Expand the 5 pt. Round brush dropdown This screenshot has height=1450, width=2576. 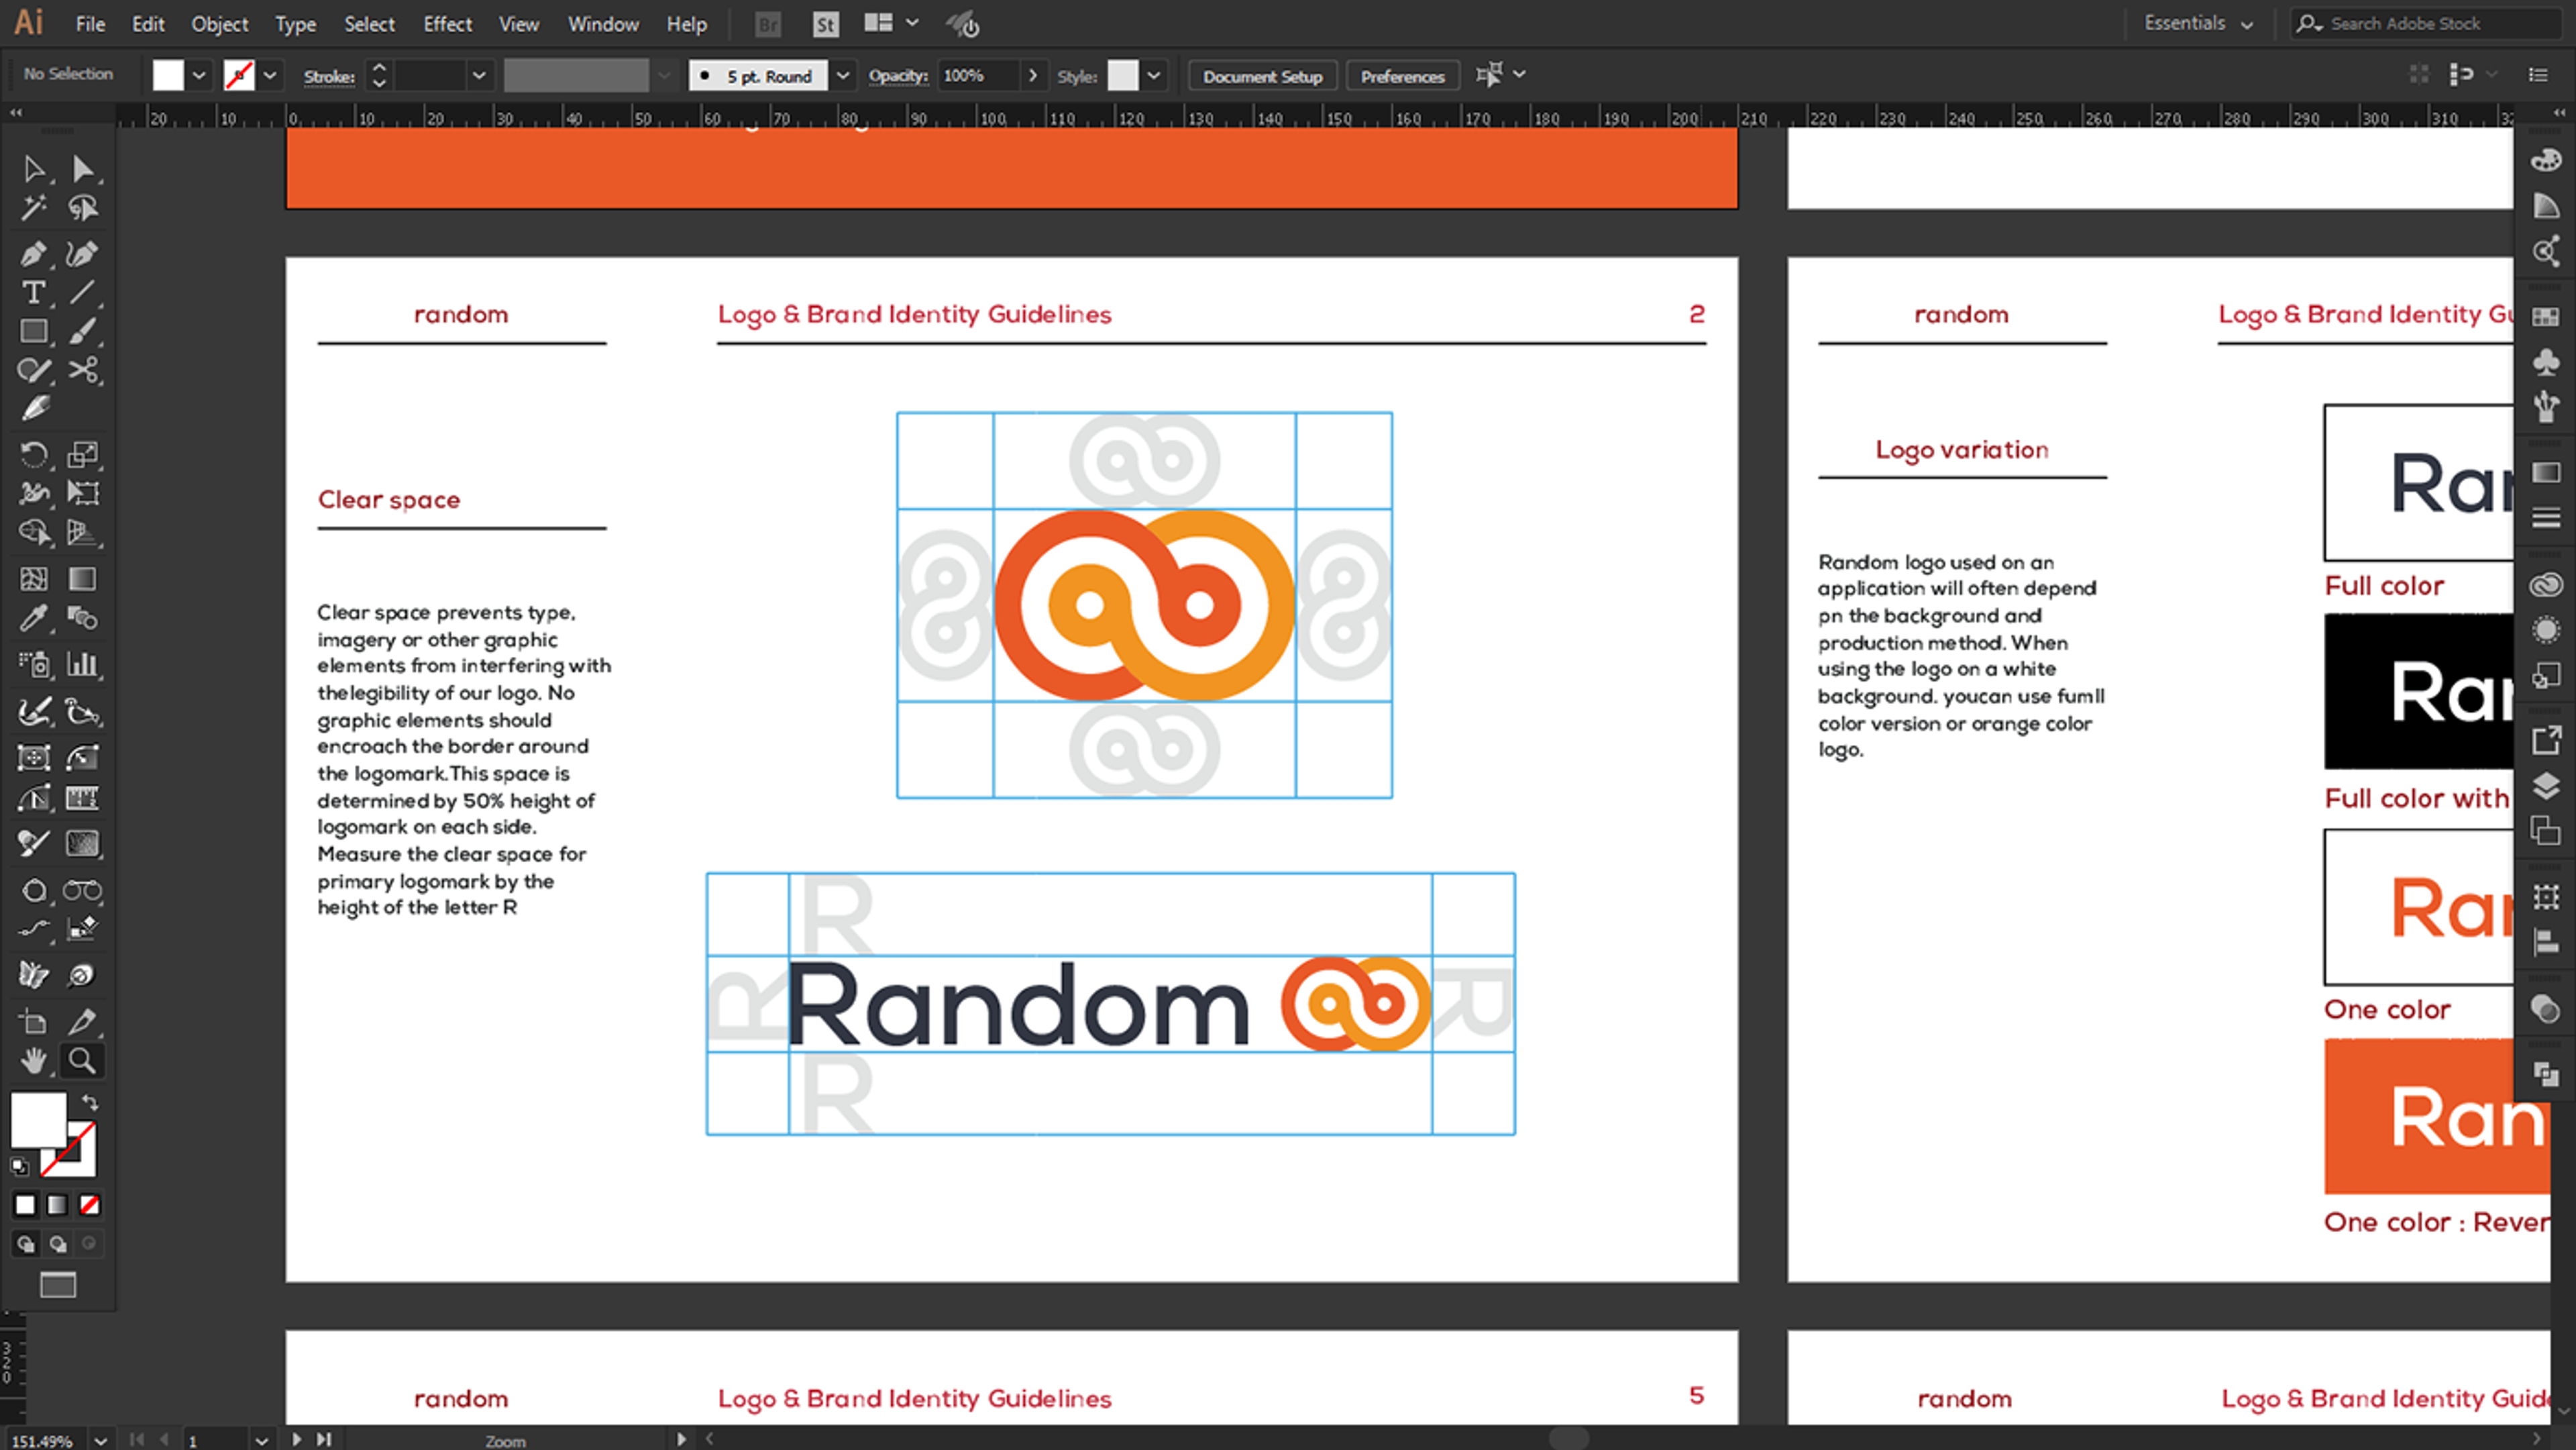coord(843,76)
